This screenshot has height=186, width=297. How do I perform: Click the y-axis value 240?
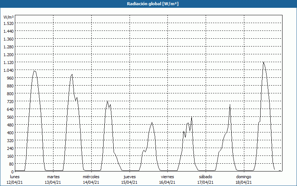point(10,148)
